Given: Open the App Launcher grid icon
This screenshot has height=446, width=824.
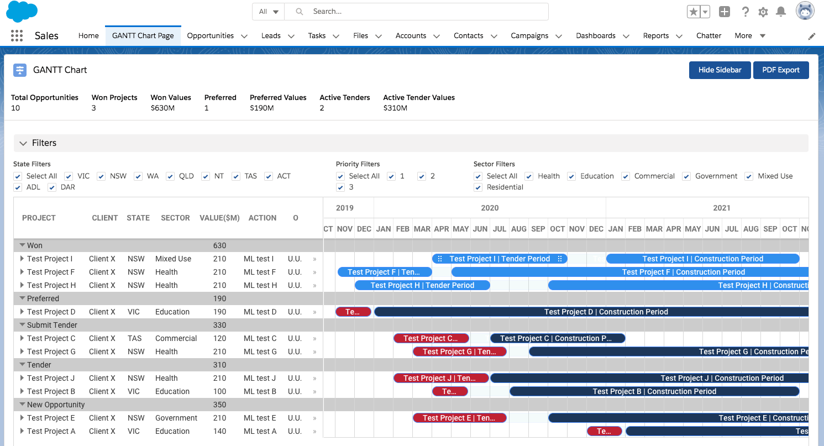Looking at the screenshot, I should coord(17,36).
